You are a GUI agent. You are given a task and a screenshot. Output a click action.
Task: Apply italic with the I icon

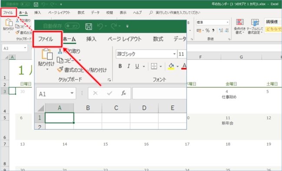[128, 66]
